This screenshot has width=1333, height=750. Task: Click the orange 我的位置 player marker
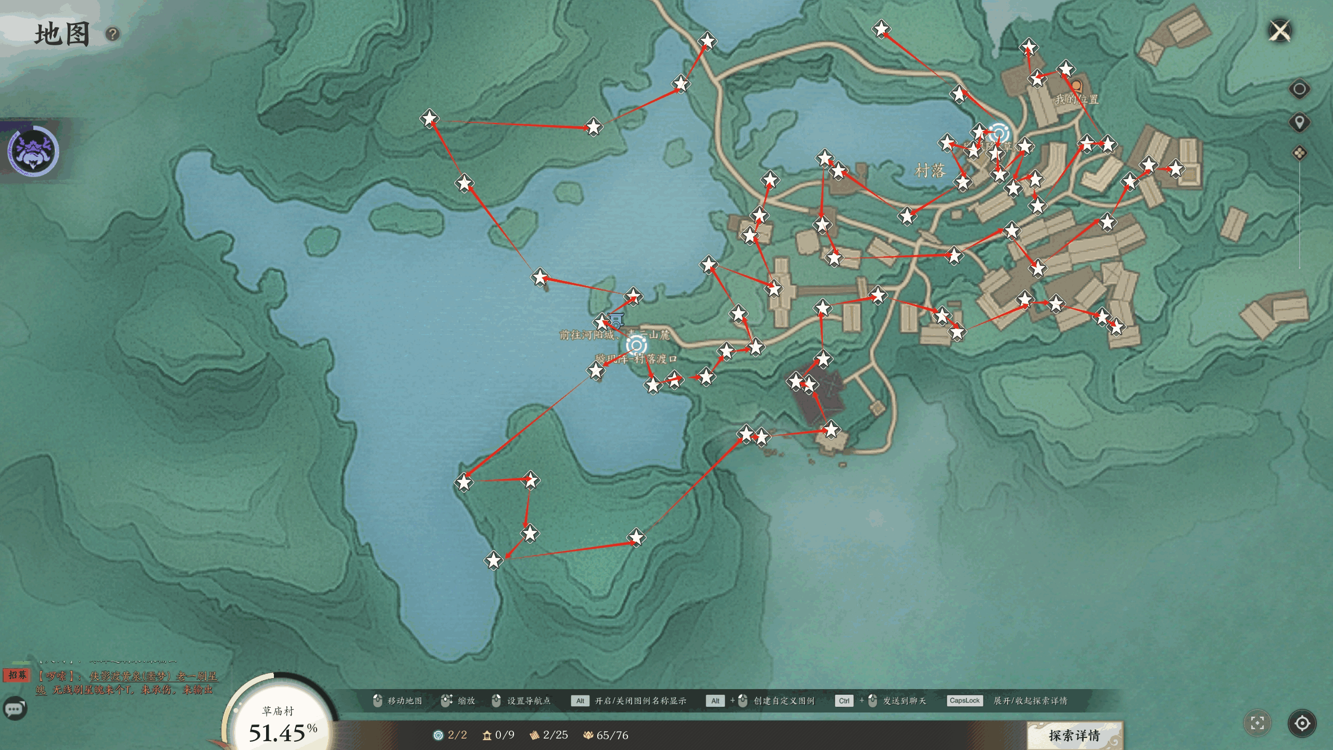click(x=1076, y=86)
